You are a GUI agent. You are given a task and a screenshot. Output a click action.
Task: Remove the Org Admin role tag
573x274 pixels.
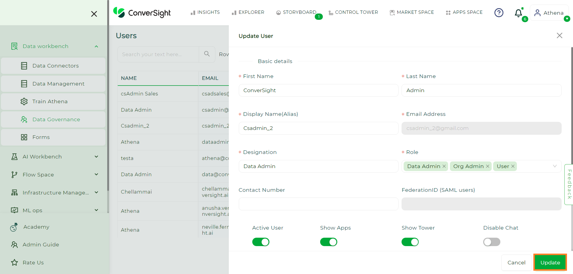pos(488,166)
